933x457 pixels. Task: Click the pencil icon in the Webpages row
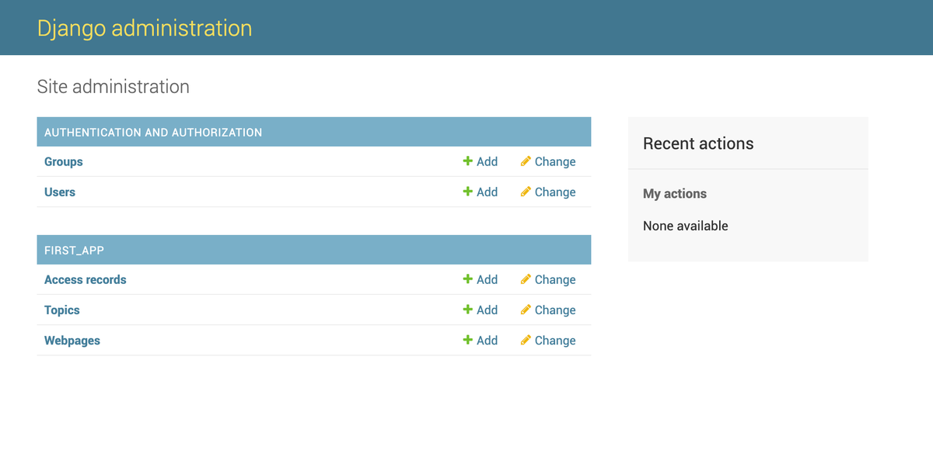coord(526,340)
